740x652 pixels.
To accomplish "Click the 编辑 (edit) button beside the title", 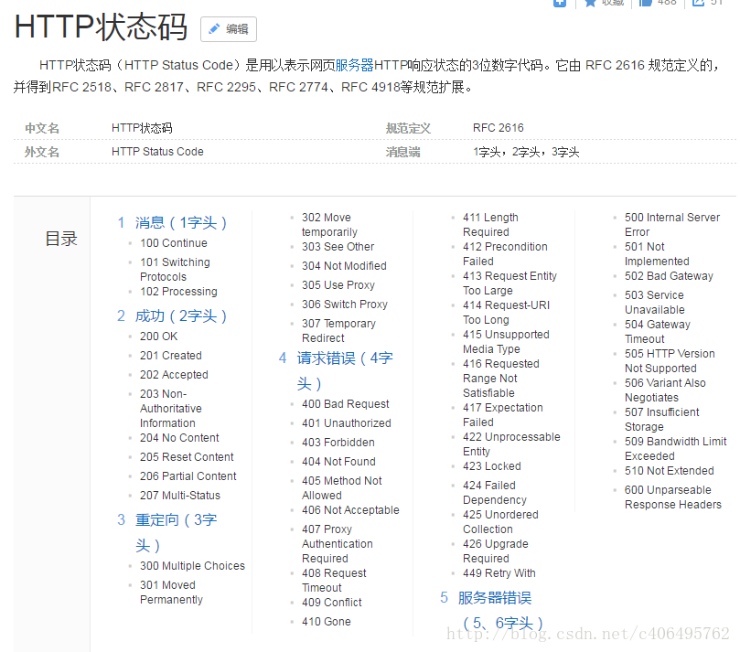I will [x=229, y=29].
